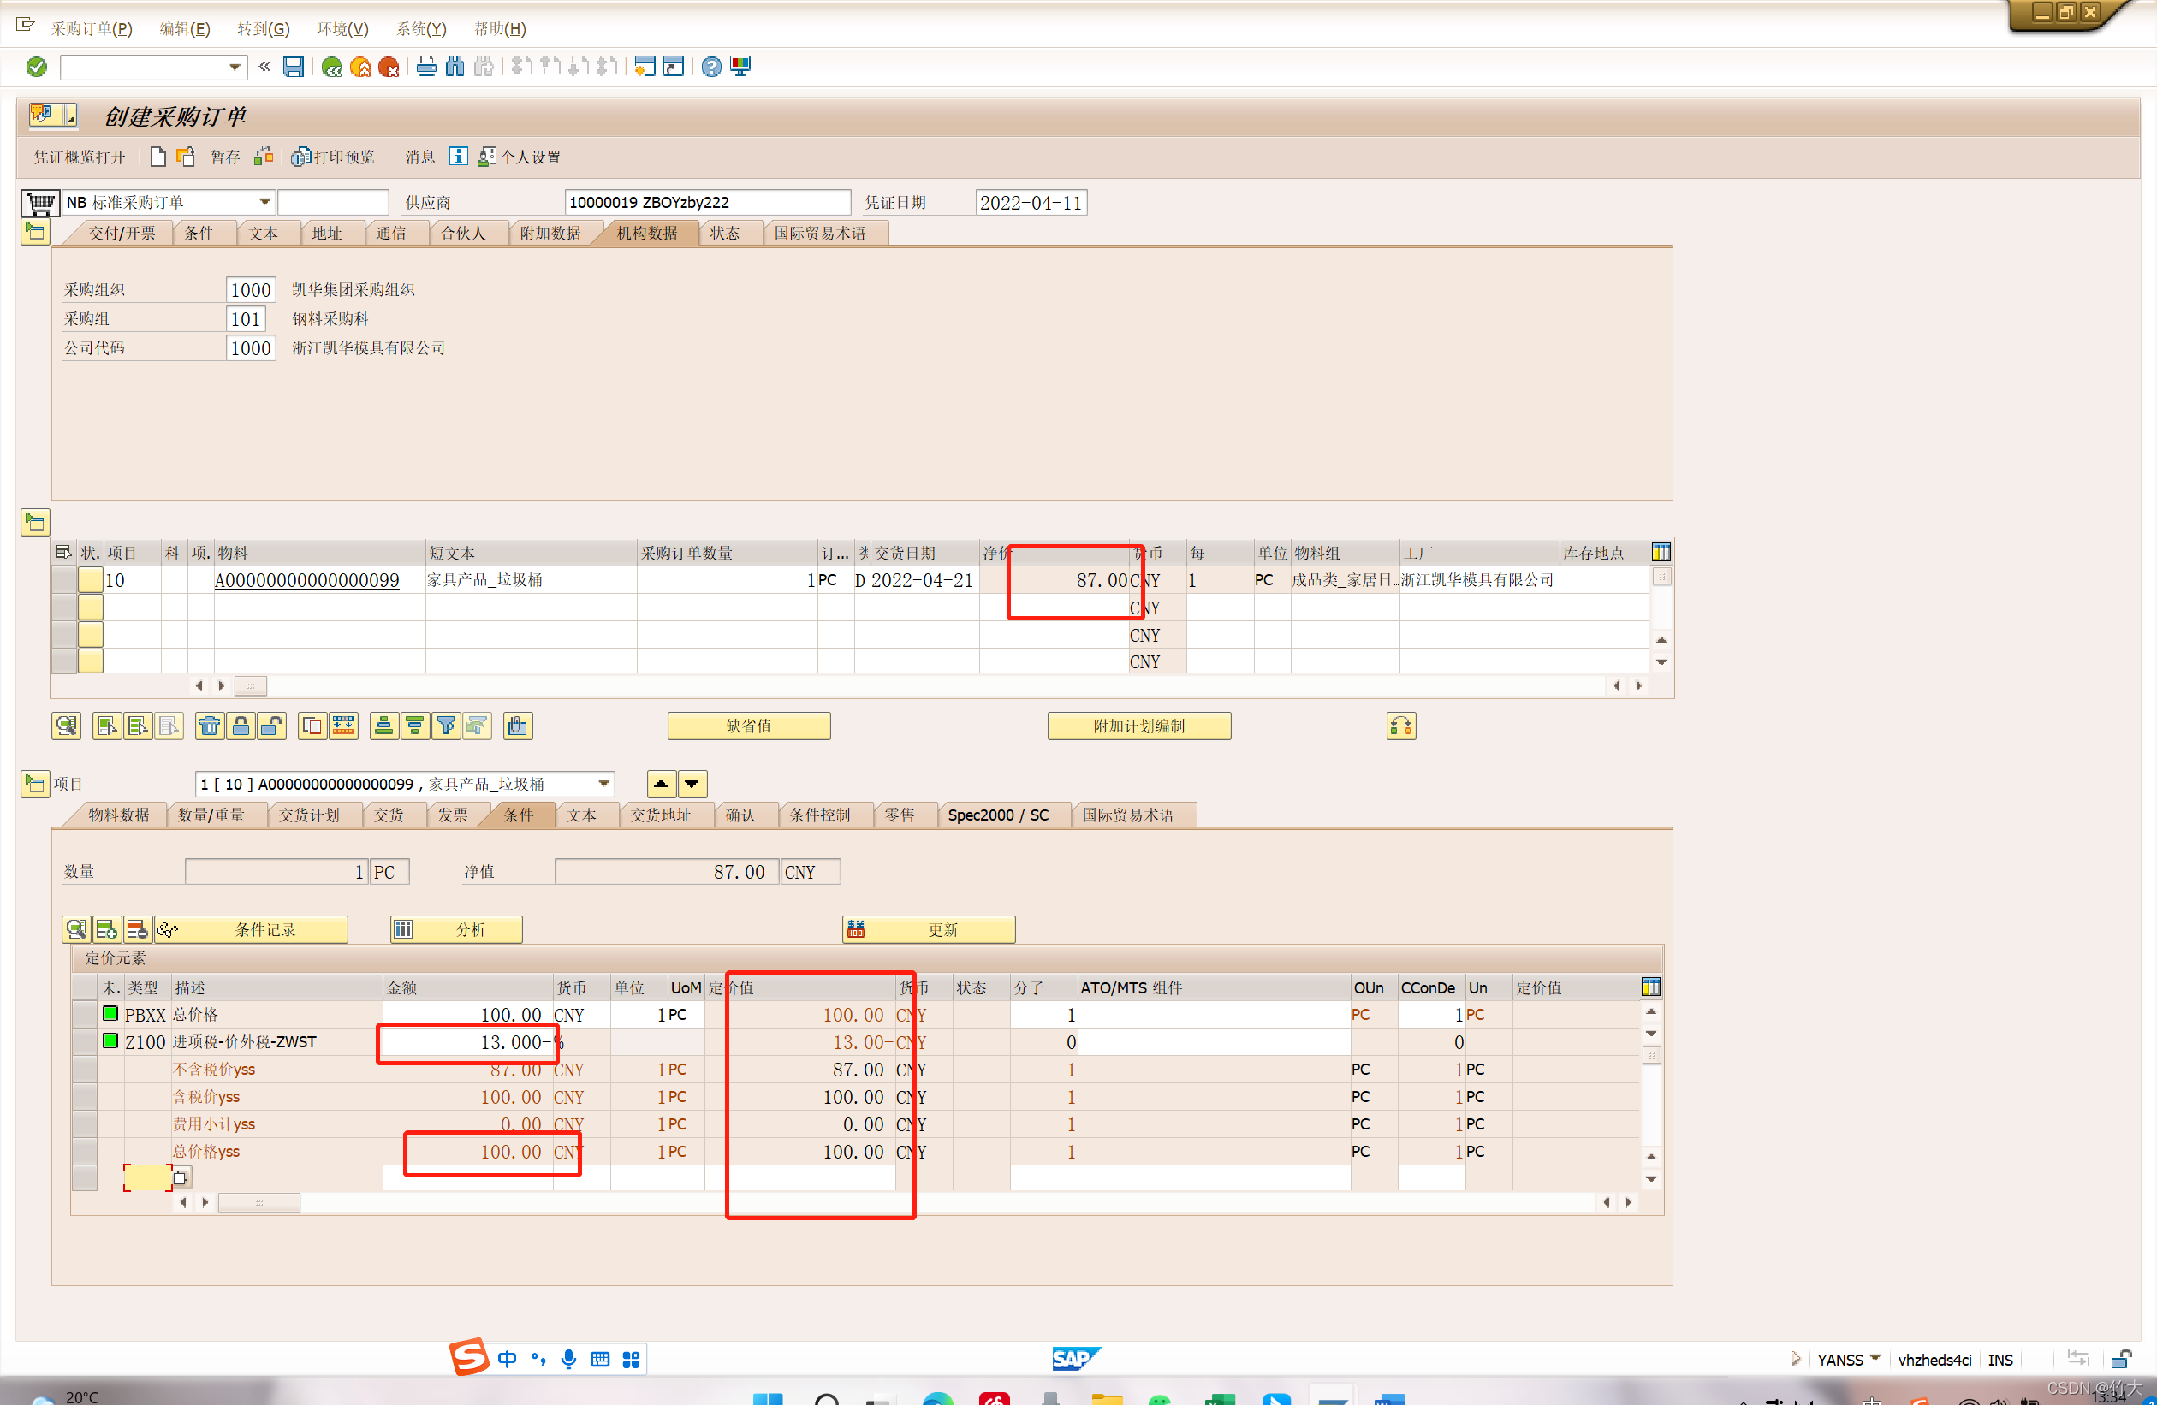Click the green Enter checkmark icon
Viewport: 2157px width, 1405px height.
click(36, 66)
